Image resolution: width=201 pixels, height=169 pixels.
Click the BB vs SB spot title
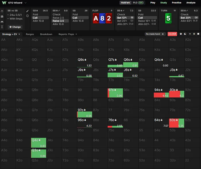13,11
